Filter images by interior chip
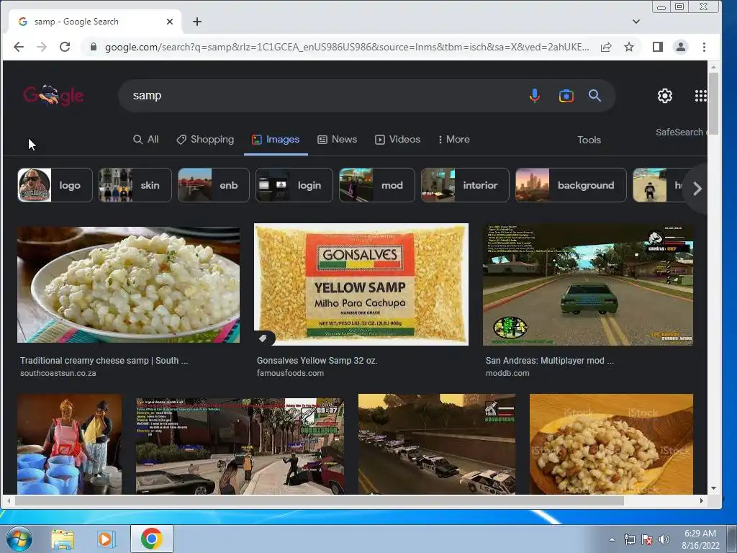 [465, 185]
